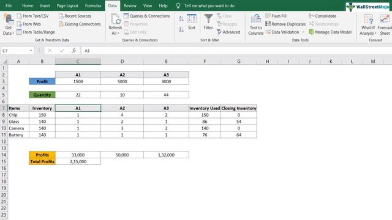The image size is (392, 220).
Task: Click the Select All corner triangle
Action: (x=4, y=61)
